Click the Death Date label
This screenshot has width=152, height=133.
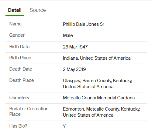pyautogui.click(x=21, y=69)
